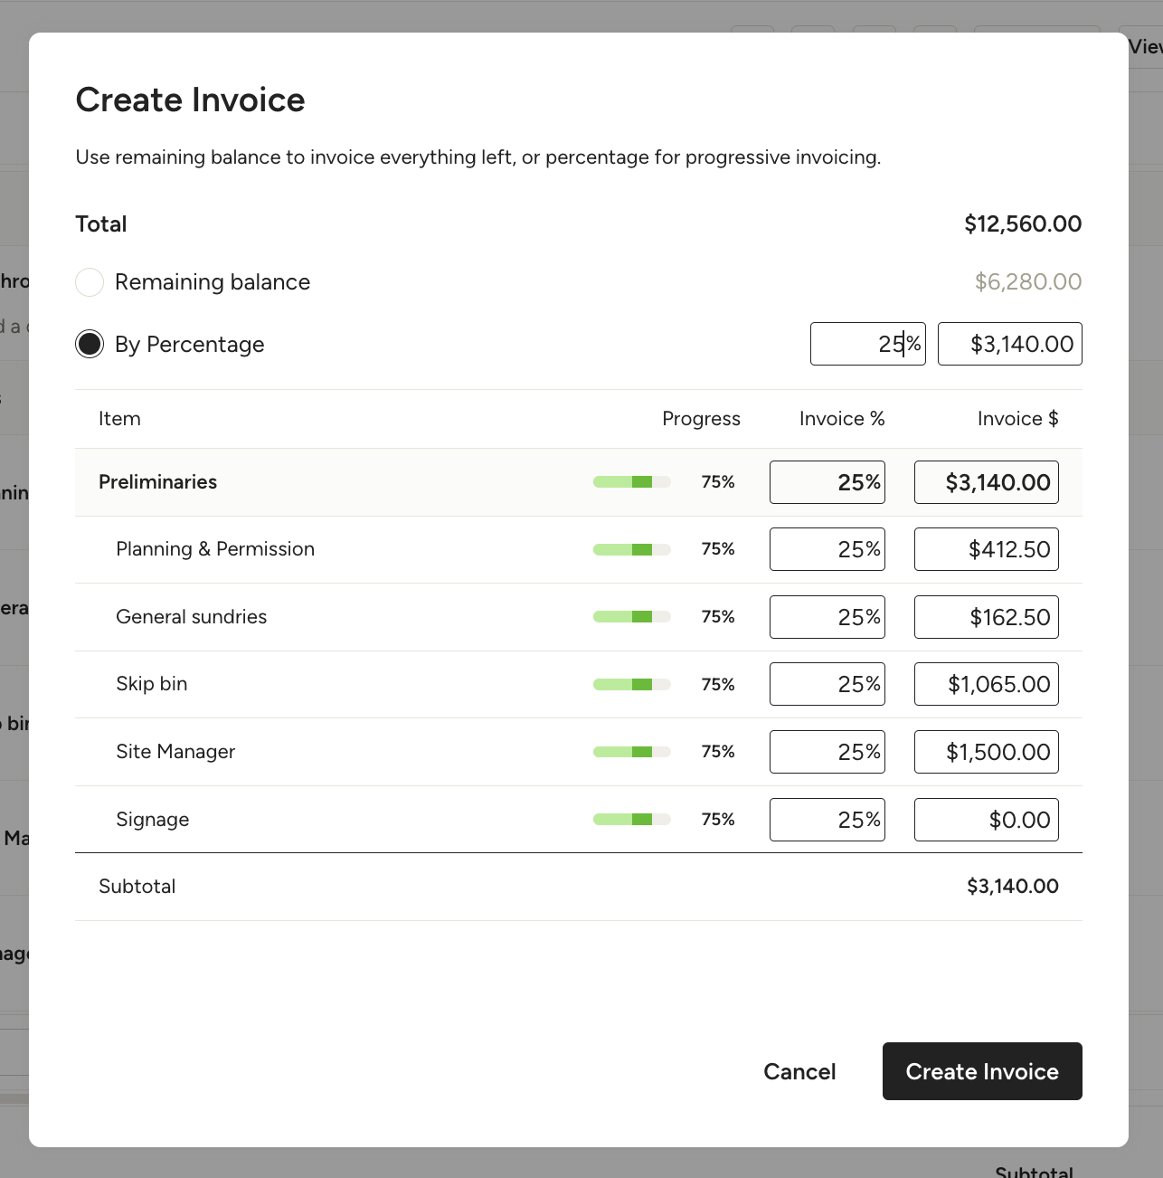Viewport: 1163px width, 1178px height.
Task: Edit Skip bin invoice percentage
Action: pyautogui.click(x=827, y=684)
